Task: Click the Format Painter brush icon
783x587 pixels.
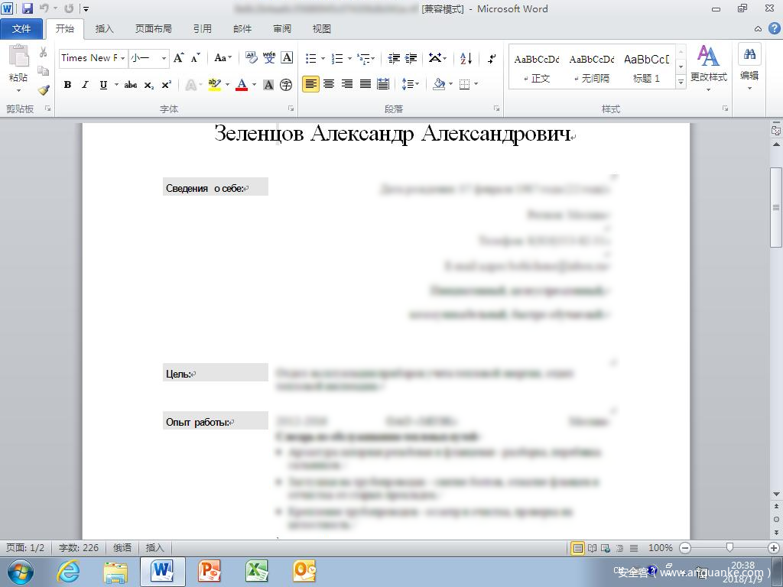Action: pyautogui.click(x=44, y=89)
